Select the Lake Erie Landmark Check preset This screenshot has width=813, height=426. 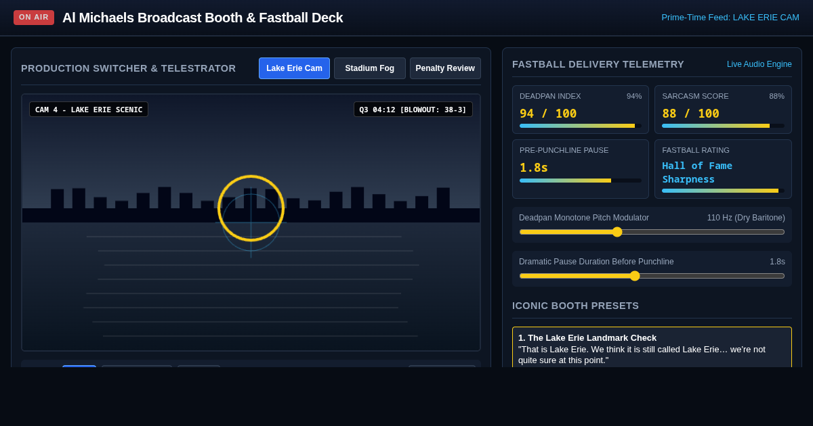(652, 348)
